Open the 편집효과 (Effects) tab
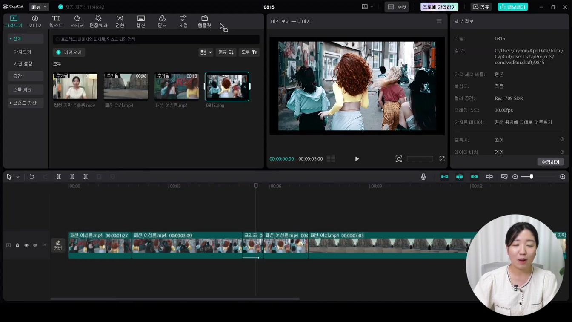The width and height of the screenshot is (572, 322). (98, 21)
